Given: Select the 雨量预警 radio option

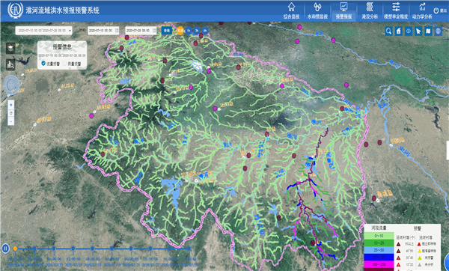Looking at the screenshot, I should (x=72, y=64).
